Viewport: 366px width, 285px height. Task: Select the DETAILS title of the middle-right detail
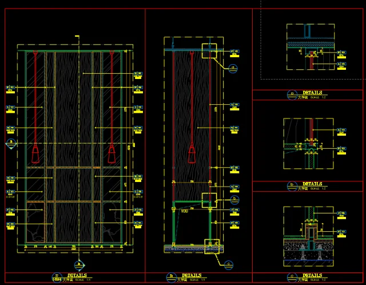coord(312,184)
